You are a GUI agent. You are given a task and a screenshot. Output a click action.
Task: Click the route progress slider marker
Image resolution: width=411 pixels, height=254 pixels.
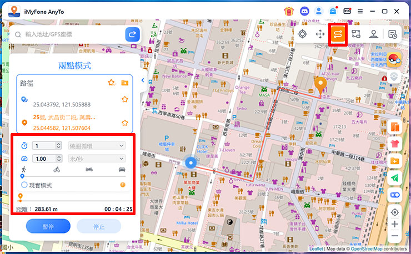coord(20,197)
